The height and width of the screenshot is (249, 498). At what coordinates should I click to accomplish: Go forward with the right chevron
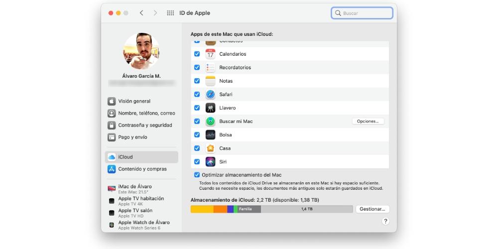pyautogui.click(x=155, y=13)
